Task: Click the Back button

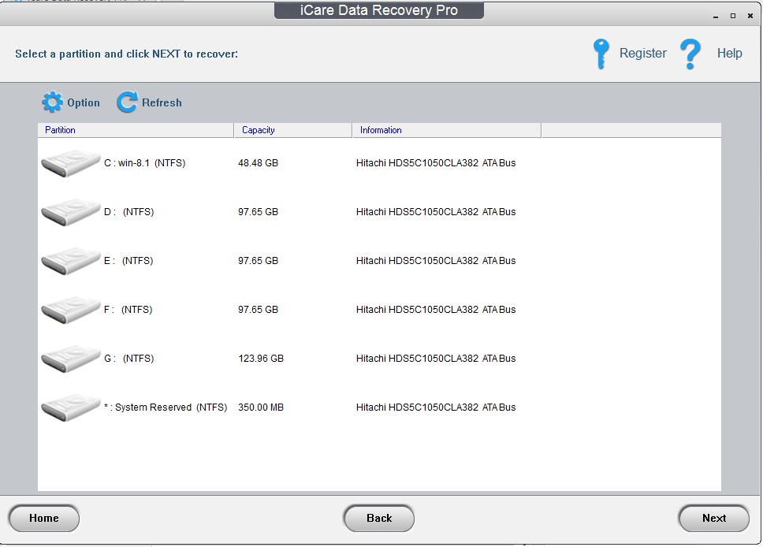Action: coord(379,519)
